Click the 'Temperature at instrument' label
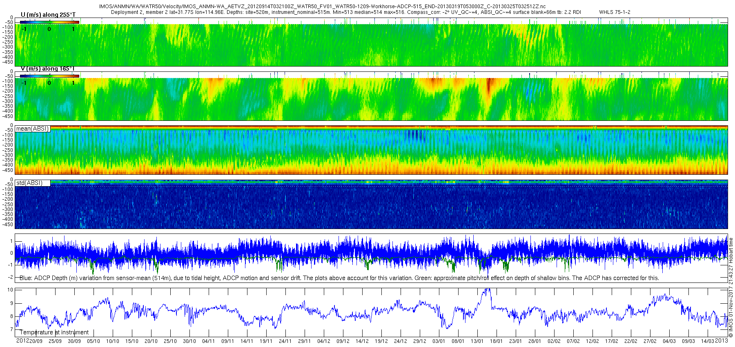Viewport: 735px width, 347px height. 54,332
